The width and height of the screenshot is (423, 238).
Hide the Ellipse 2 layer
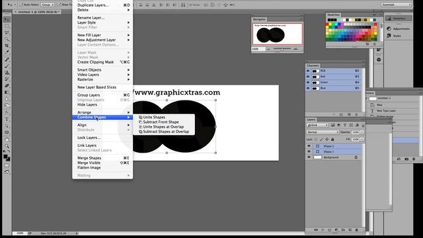(309, 146)
